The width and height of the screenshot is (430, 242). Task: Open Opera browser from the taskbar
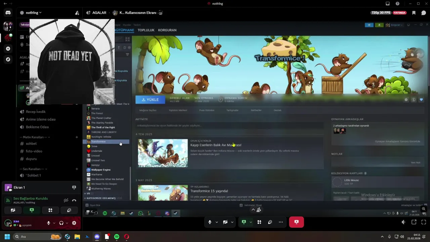(126, 237)
